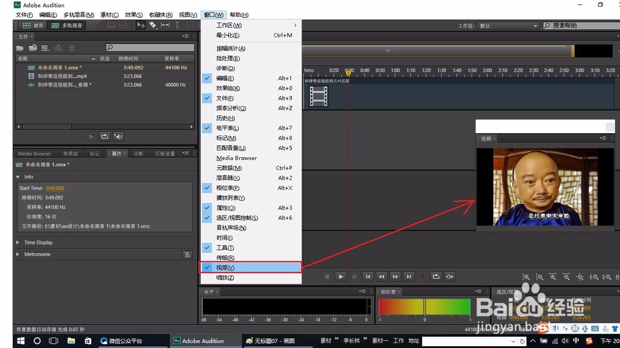
Task: Click the timeline playhead marker at 0:30
Action: click(348, 72)
